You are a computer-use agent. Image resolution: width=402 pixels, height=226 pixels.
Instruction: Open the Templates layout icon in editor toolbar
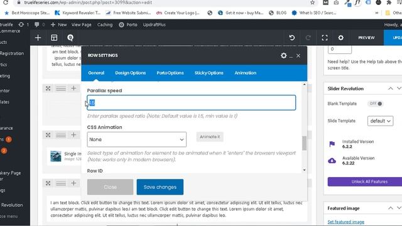coord(54,38)
